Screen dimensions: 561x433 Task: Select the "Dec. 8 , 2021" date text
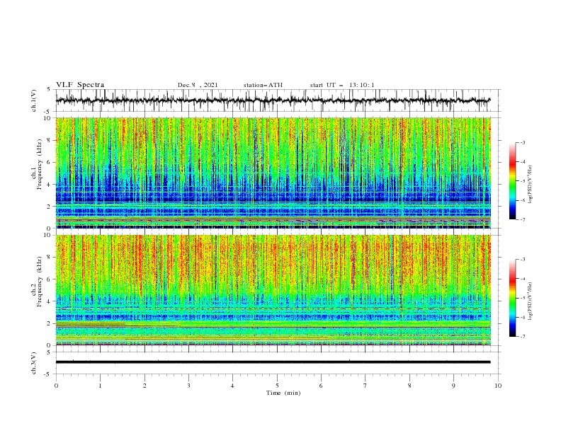click(x=198, y=85)
